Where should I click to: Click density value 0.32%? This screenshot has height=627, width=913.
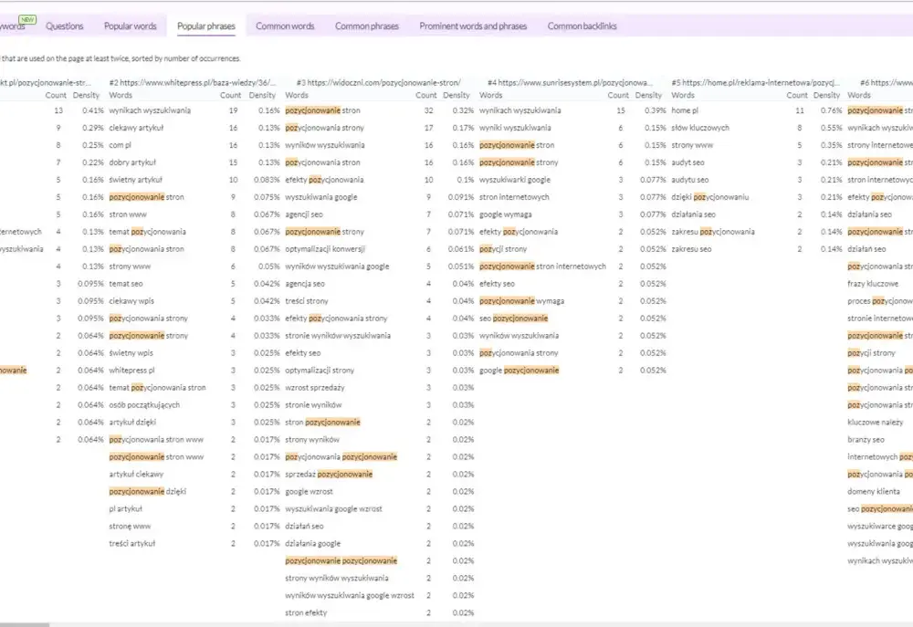click(x=463, y=110)
